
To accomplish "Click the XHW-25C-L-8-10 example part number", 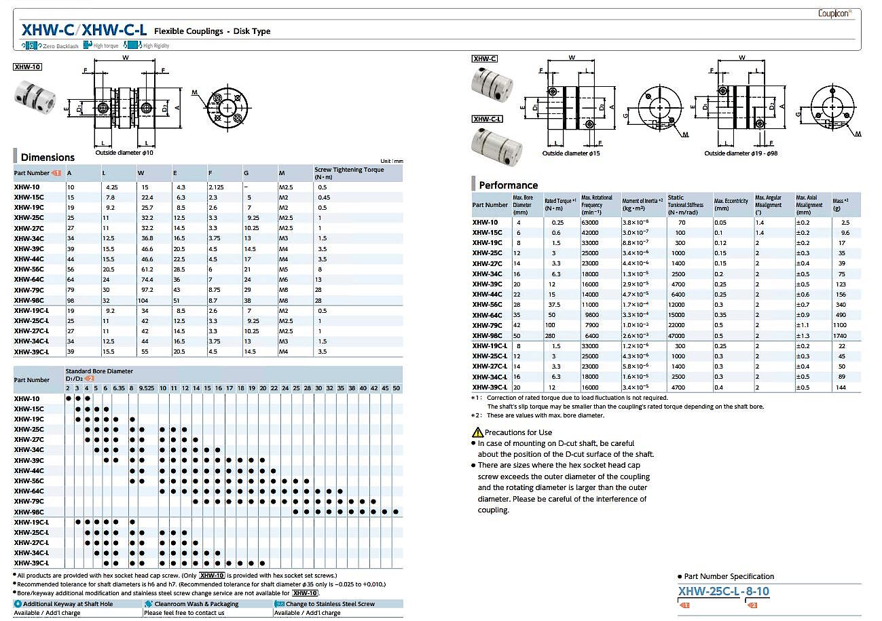I will pyautogui.click(x=724, y=591).
